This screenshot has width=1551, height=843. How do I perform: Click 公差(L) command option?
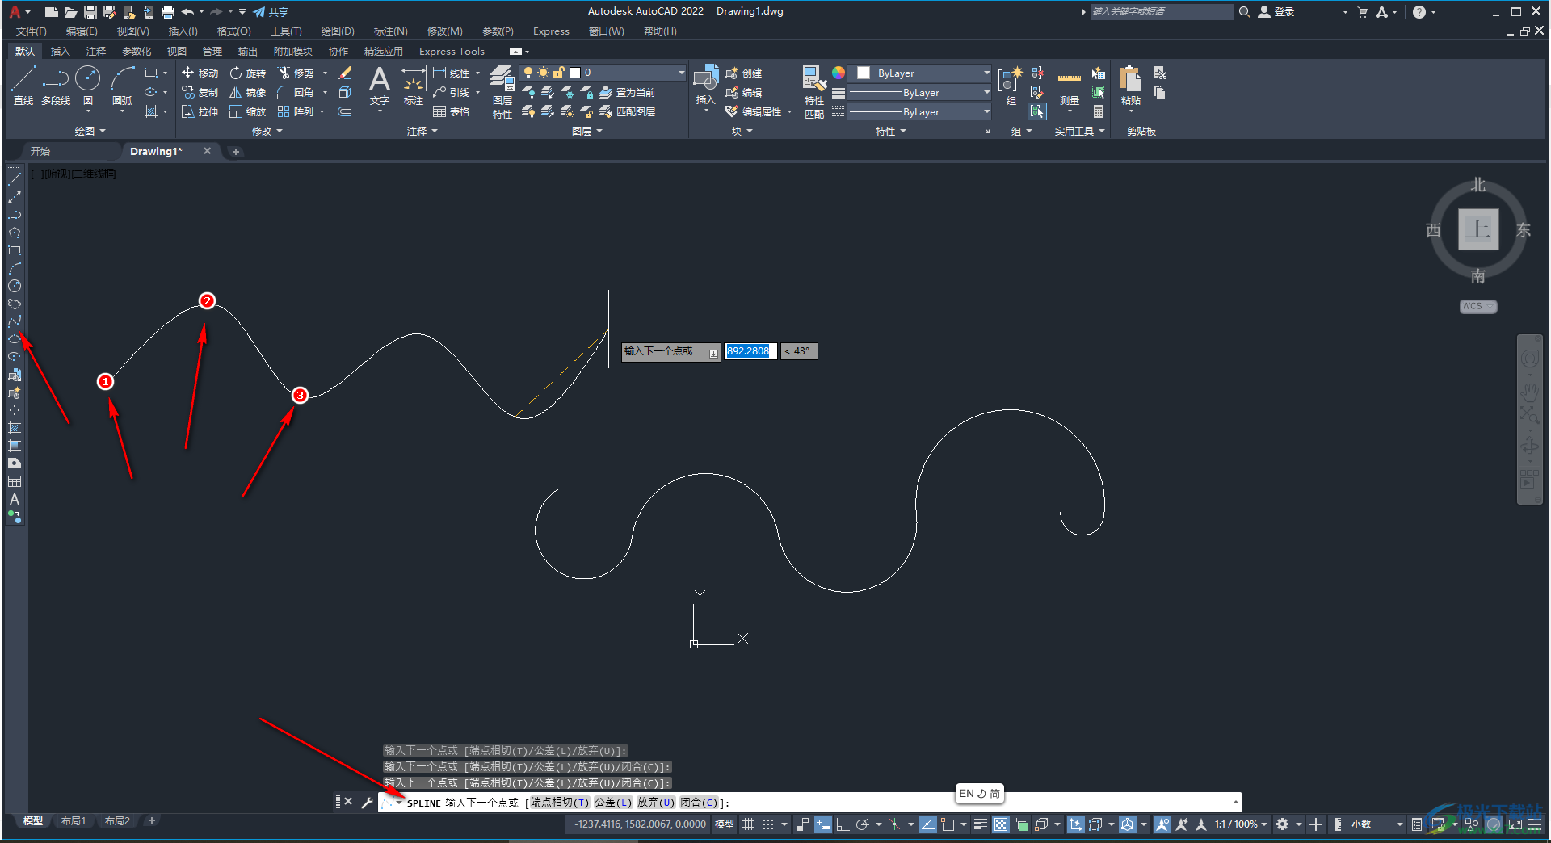[612, 803]
